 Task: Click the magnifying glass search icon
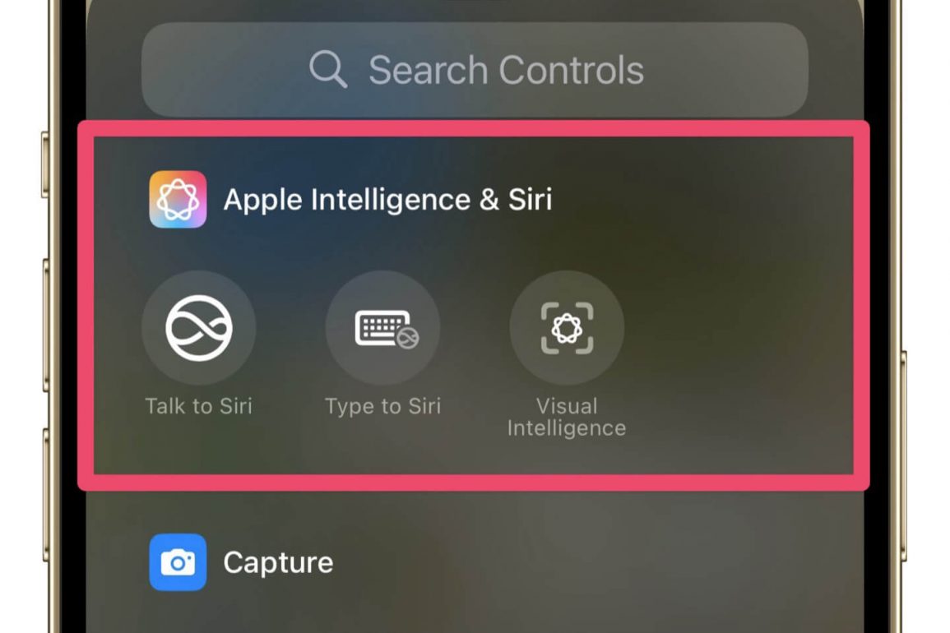(x=328, y=70)
